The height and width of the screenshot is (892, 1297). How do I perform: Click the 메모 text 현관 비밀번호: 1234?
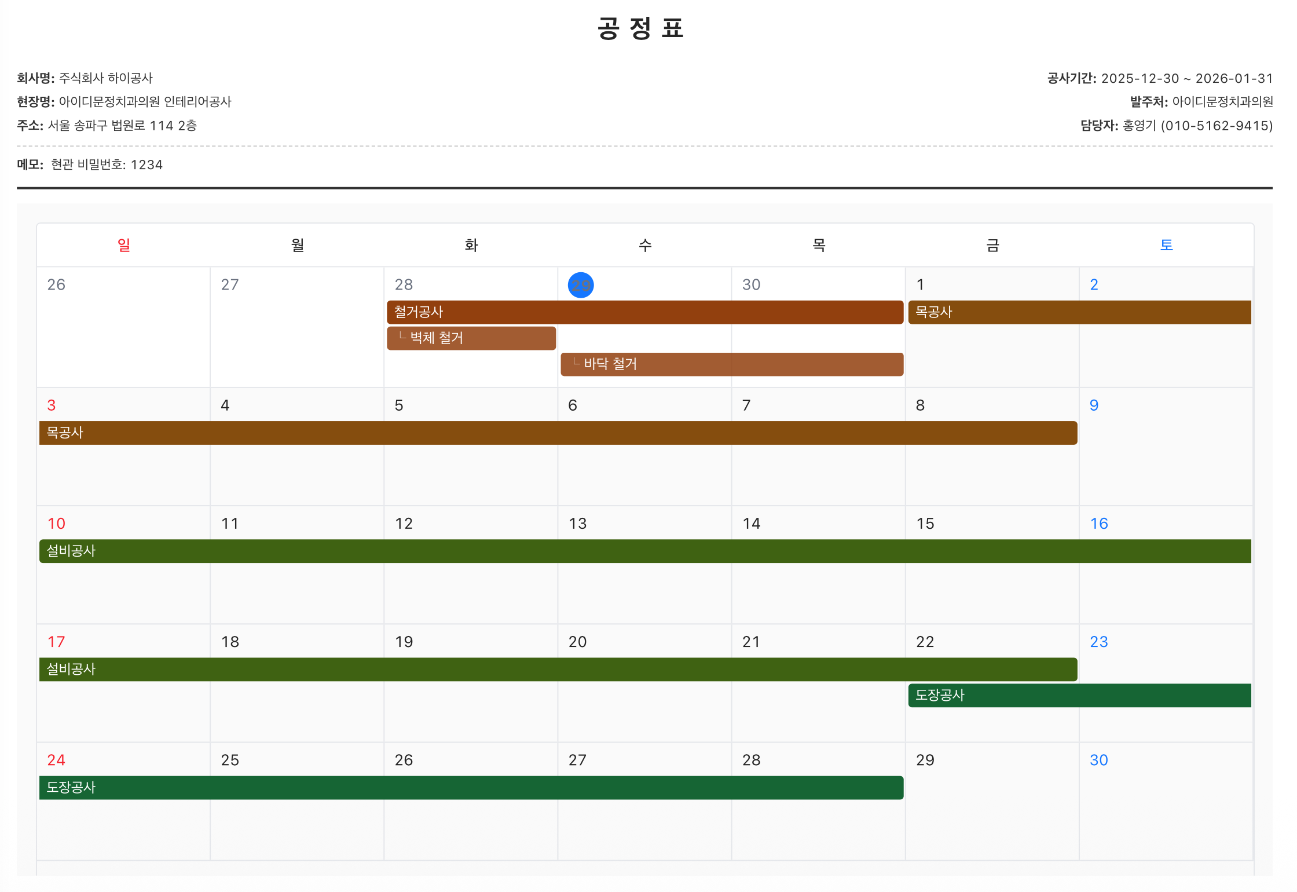tap(107, 165)
